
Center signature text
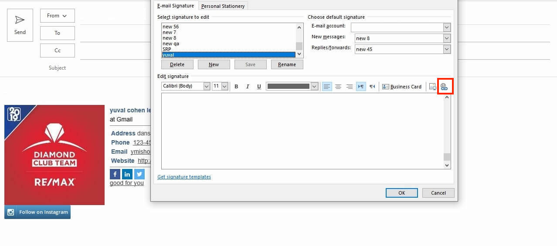click(x=338, y=87)
